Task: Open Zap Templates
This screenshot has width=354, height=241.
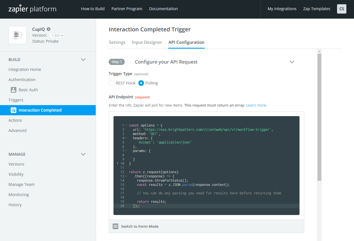Action: click(x=317, y=9)
